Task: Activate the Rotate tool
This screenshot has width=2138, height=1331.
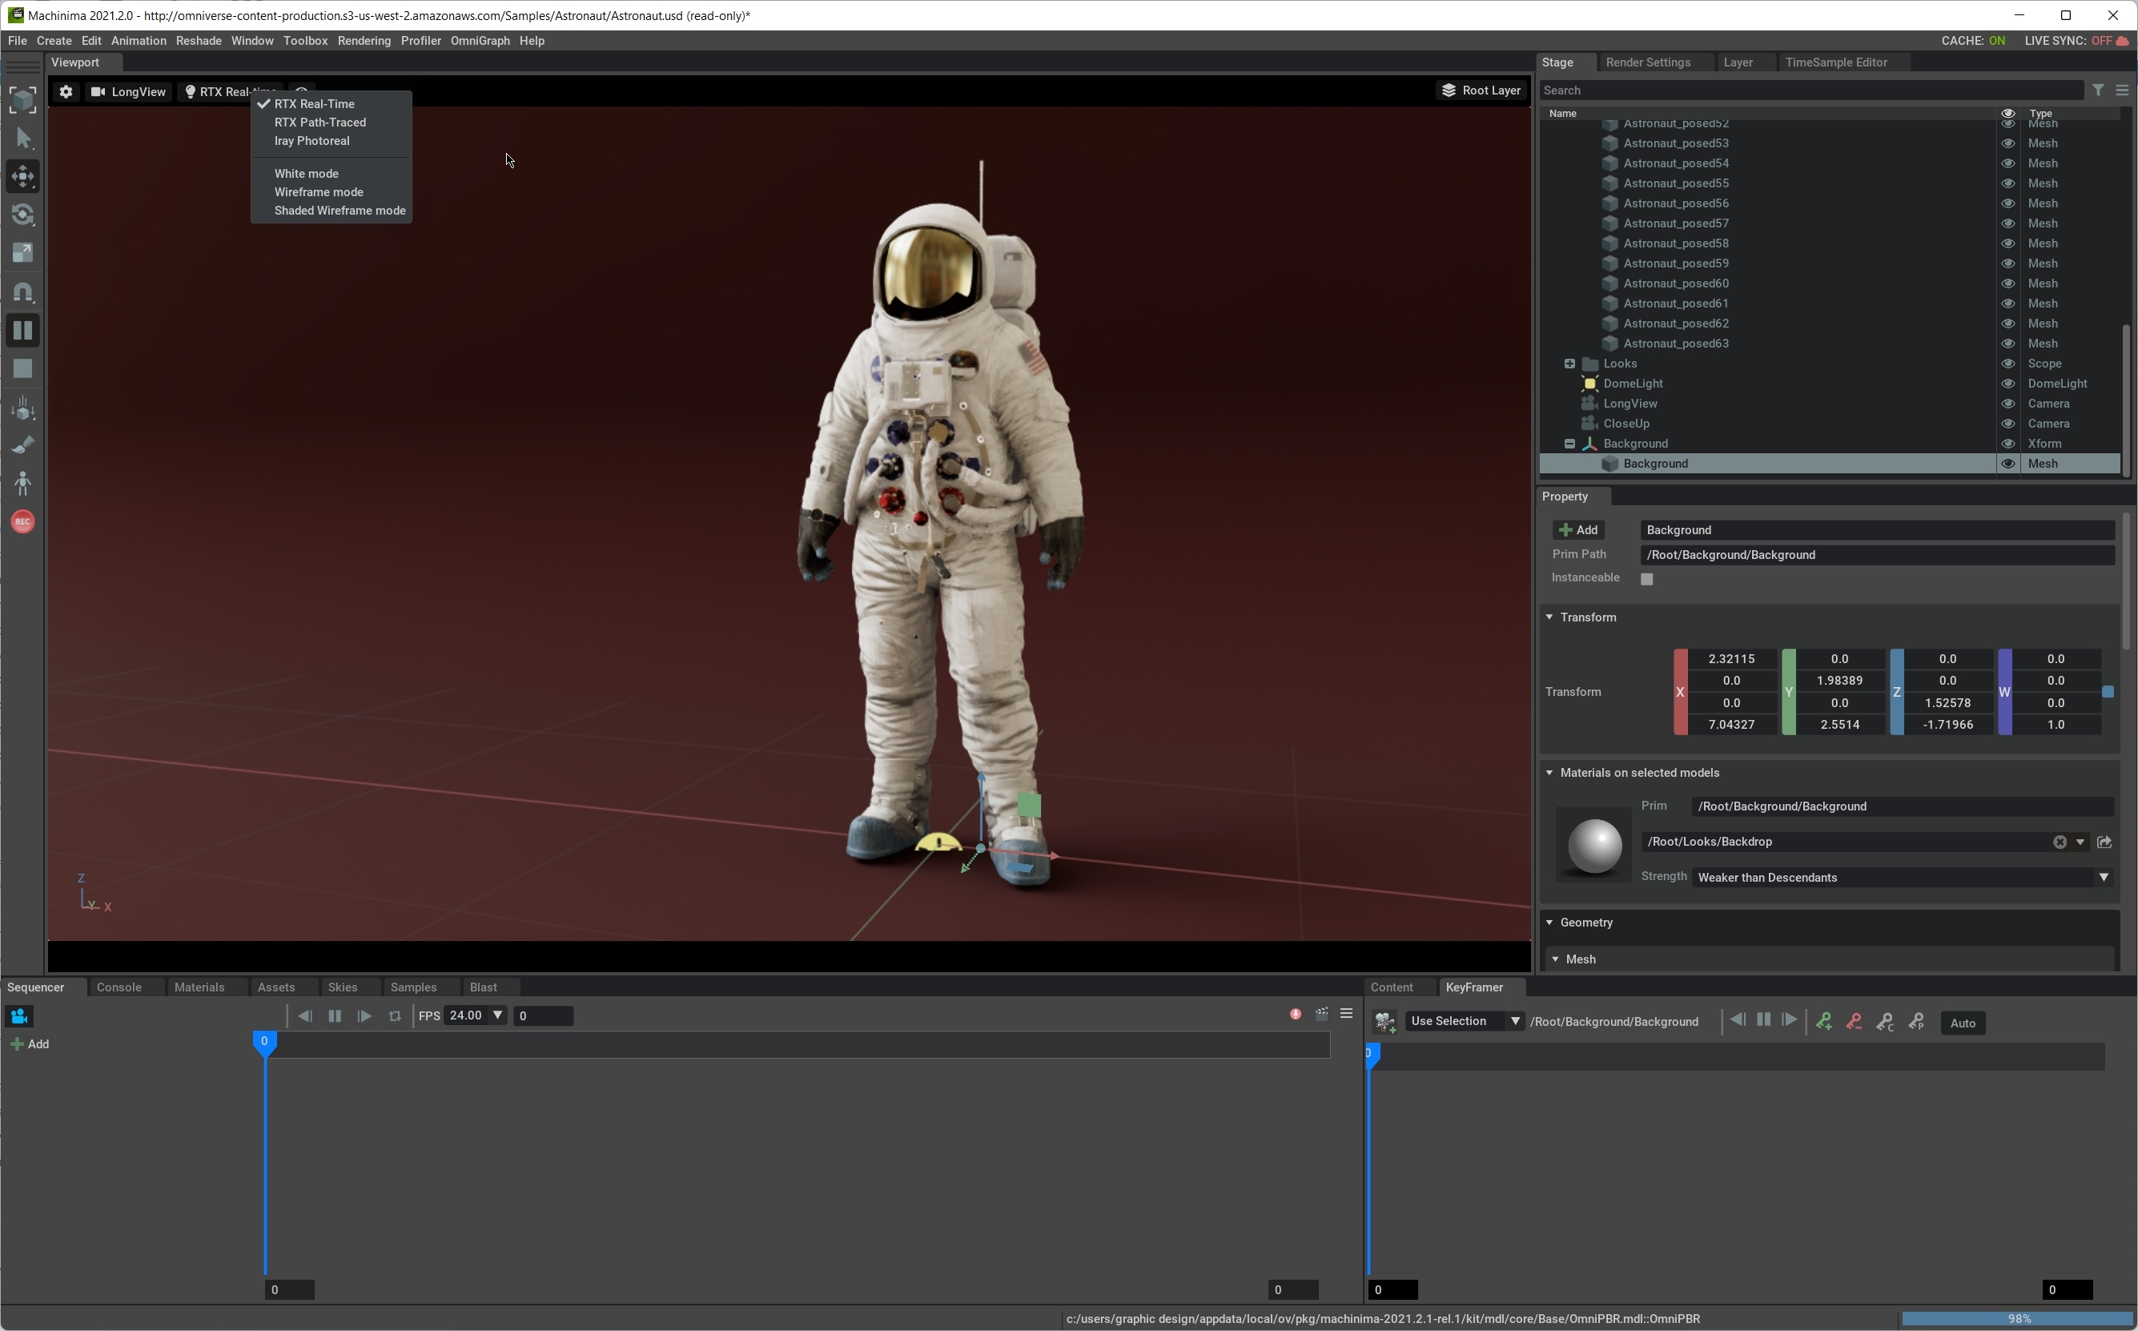Action: click(x=23, y=215)
